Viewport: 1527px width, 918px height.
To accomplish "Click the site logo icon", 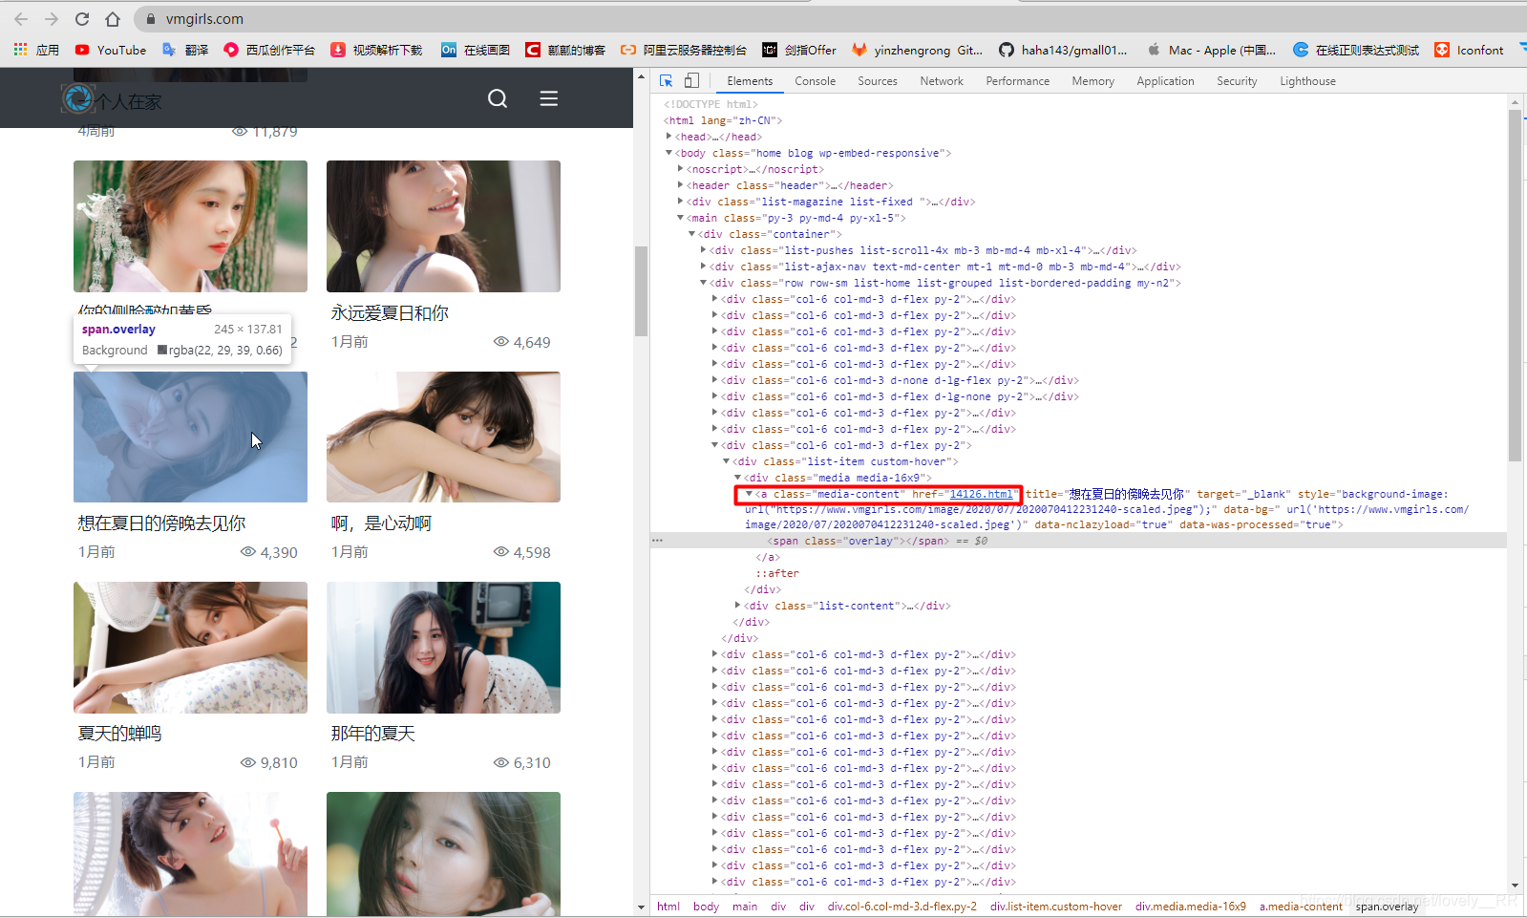I will click(x=77, y=98).
